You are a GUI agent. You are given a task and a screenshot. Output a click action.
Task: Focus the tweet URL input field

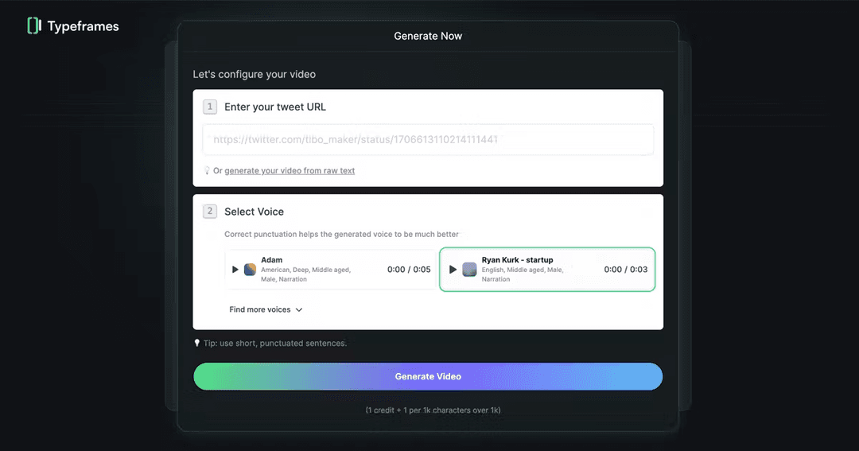coord(428,140)
